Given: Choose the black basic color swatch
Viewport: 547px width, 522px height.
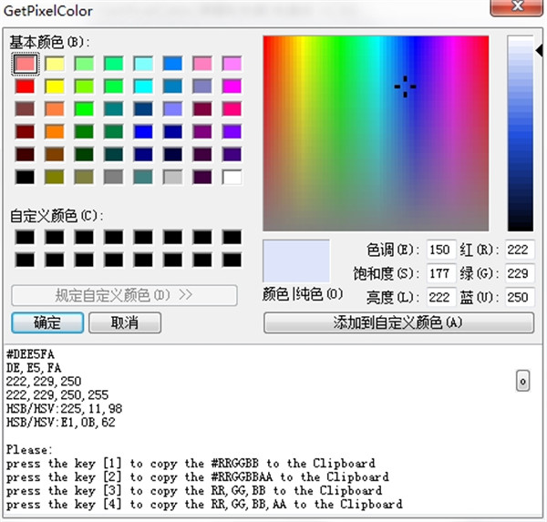Looking at the screenshot, I should tap(25, 177).
